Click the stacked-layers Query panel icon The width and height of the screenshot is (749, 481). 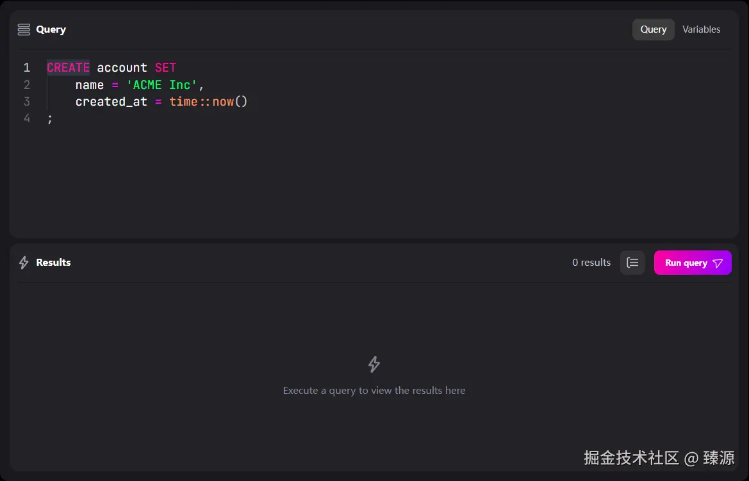pos(24,29)
